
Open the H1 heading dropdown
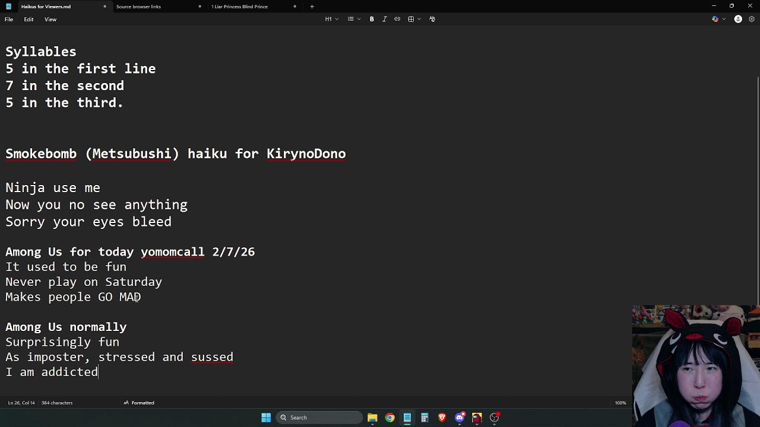(x=331, y=19)
